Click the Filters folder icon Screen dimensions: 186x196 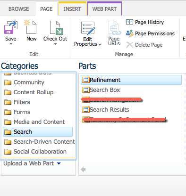[x=8, y=102]
